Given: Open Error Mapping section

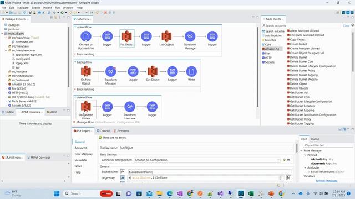Looking at the screenshot, I should 84,154.
